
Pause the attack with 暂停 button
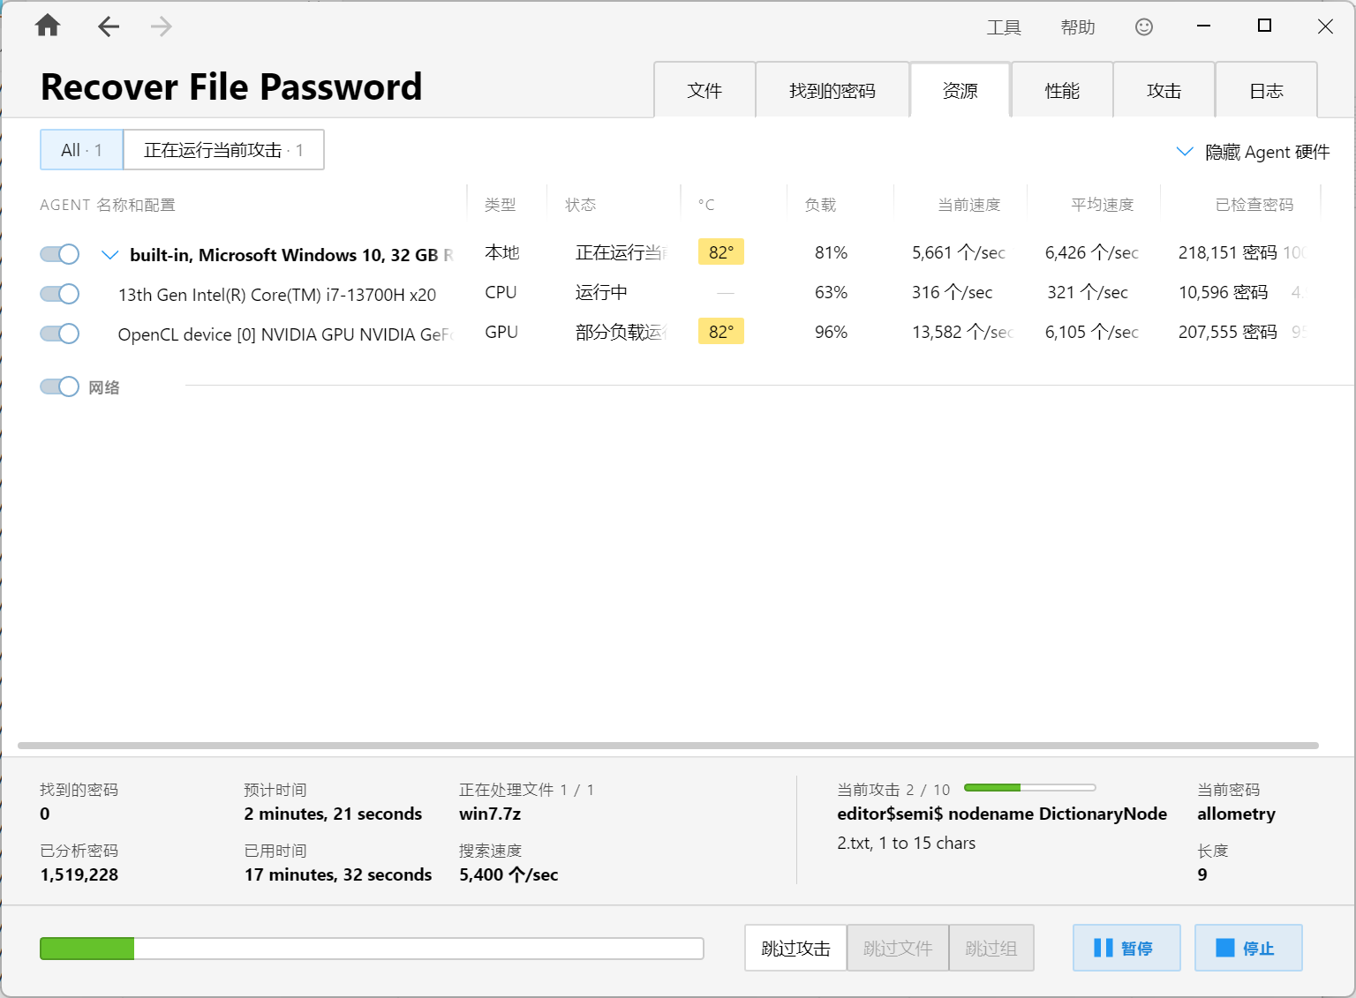click(1126, 948)
